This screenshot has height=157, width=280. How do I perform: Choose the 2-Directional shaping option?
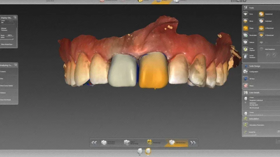(x=261, y=28)
